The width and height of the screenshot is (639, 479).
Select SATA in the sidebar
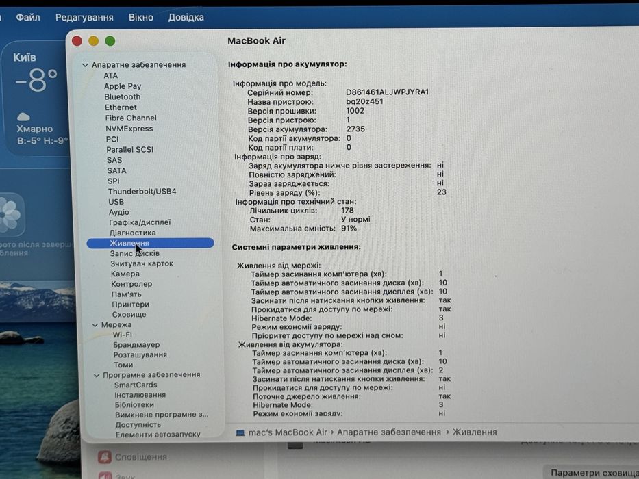[117, 170]
